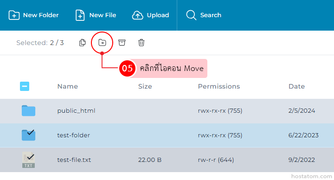Copy selected items with the copy icon

(82, 43)
